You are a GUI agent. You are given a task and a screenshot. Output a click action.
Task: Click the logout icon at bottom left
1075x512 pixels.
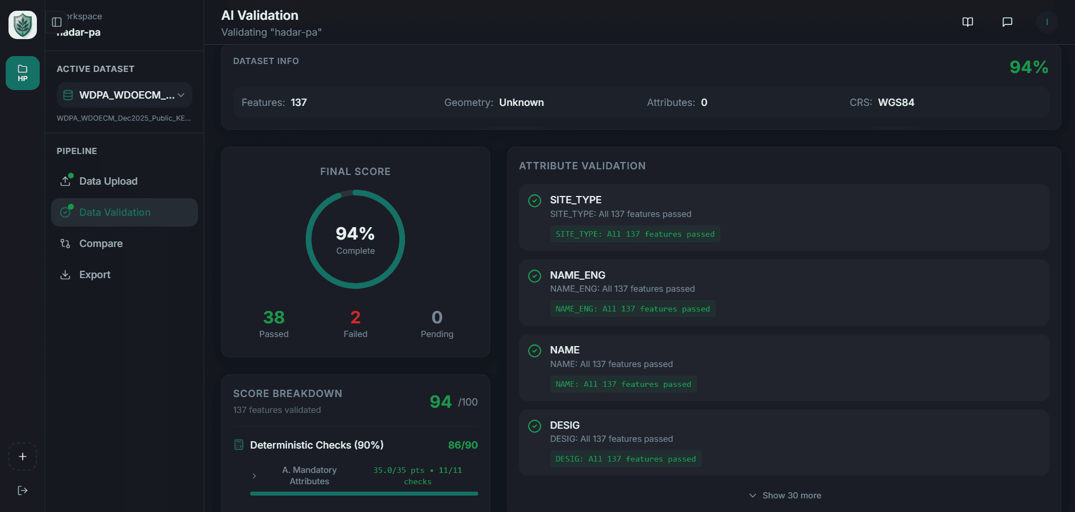(x=23, y=490)
